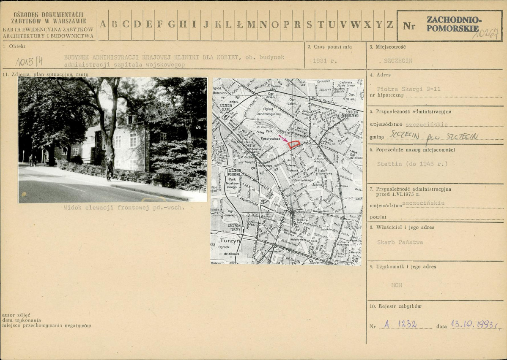This screenshot has height=360, width=507.
Task: Click the address "Piotra Skargi 9-11"
Action: pyautogui.click(x=409, y=89)
